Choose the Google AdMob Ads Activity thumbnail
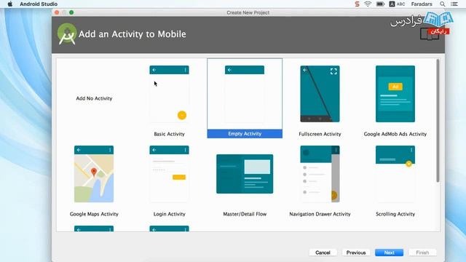466x262 pixels. pos(395,94)
